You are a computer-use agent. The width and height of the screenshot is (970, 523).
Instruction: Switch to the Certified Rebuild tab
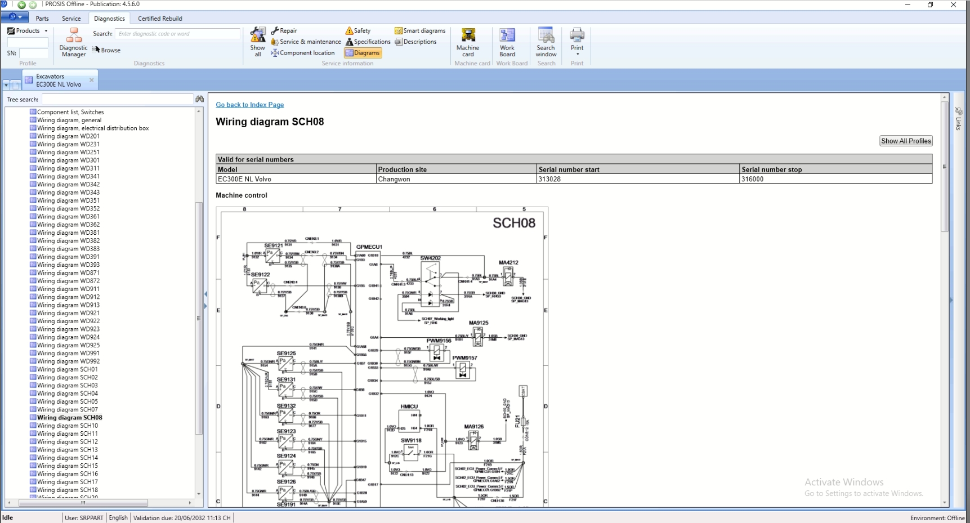160,19
